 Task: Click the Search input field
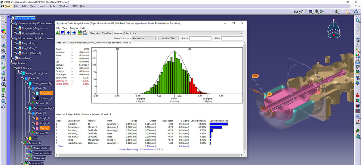(200, 38)
